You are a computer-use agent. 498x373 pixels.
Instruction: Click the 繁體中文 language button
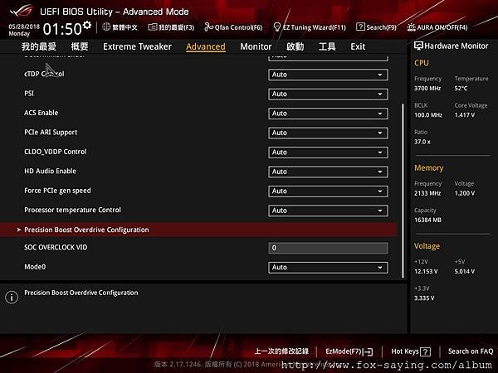pyautogui.click(x=120, y=27)
